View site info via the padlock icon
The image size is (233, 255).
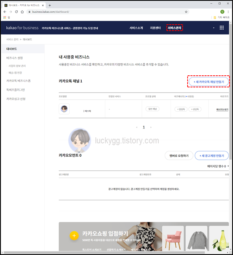click(x=30, y=12)
